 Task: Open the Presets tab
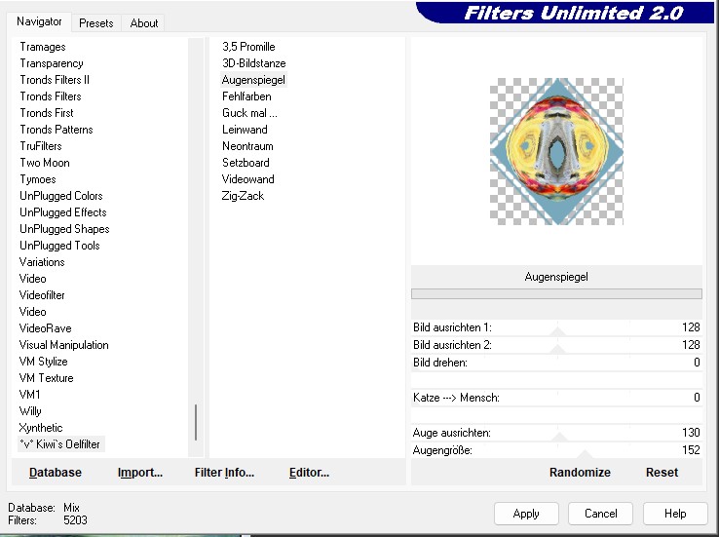[x=95, y=23]
